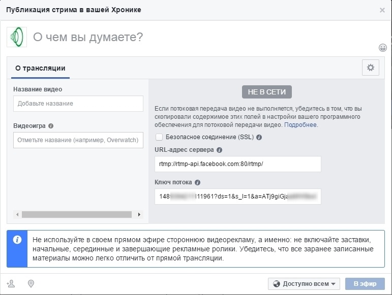Click the "О чем вы думаете?" text area

click(x=153, y=37)
